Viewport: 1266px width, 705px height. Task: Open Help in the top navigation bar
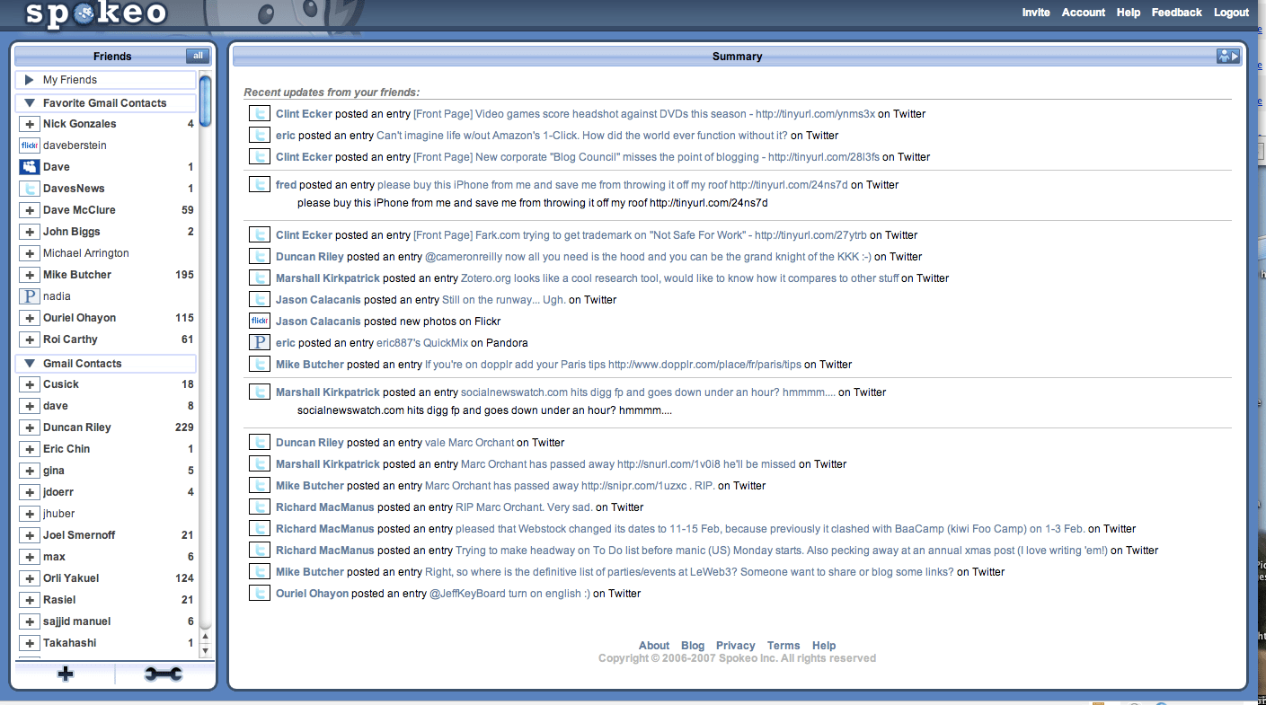(x=1129, y=13)
